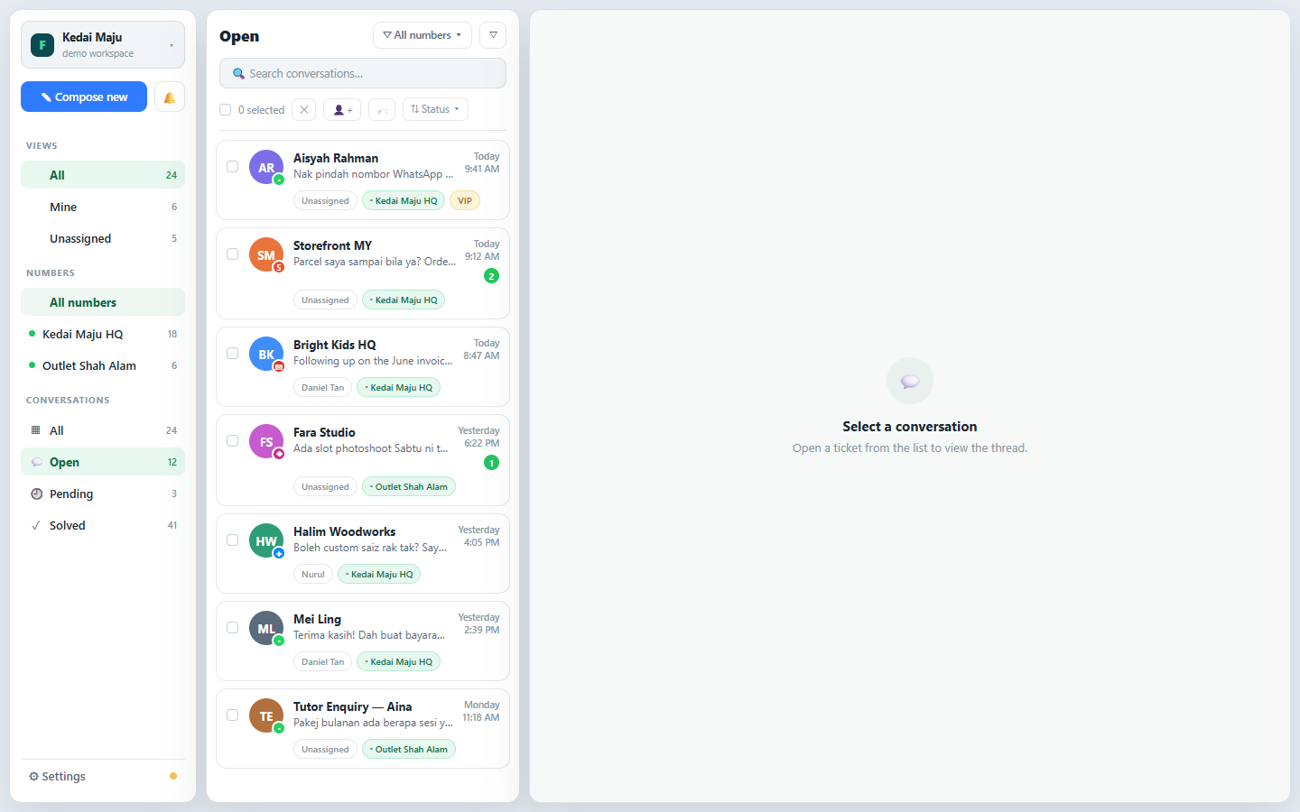Tick the Aisyah Rahman conversation checkbox
This screenshot has width=1300, height=812.
coord(232,167)
